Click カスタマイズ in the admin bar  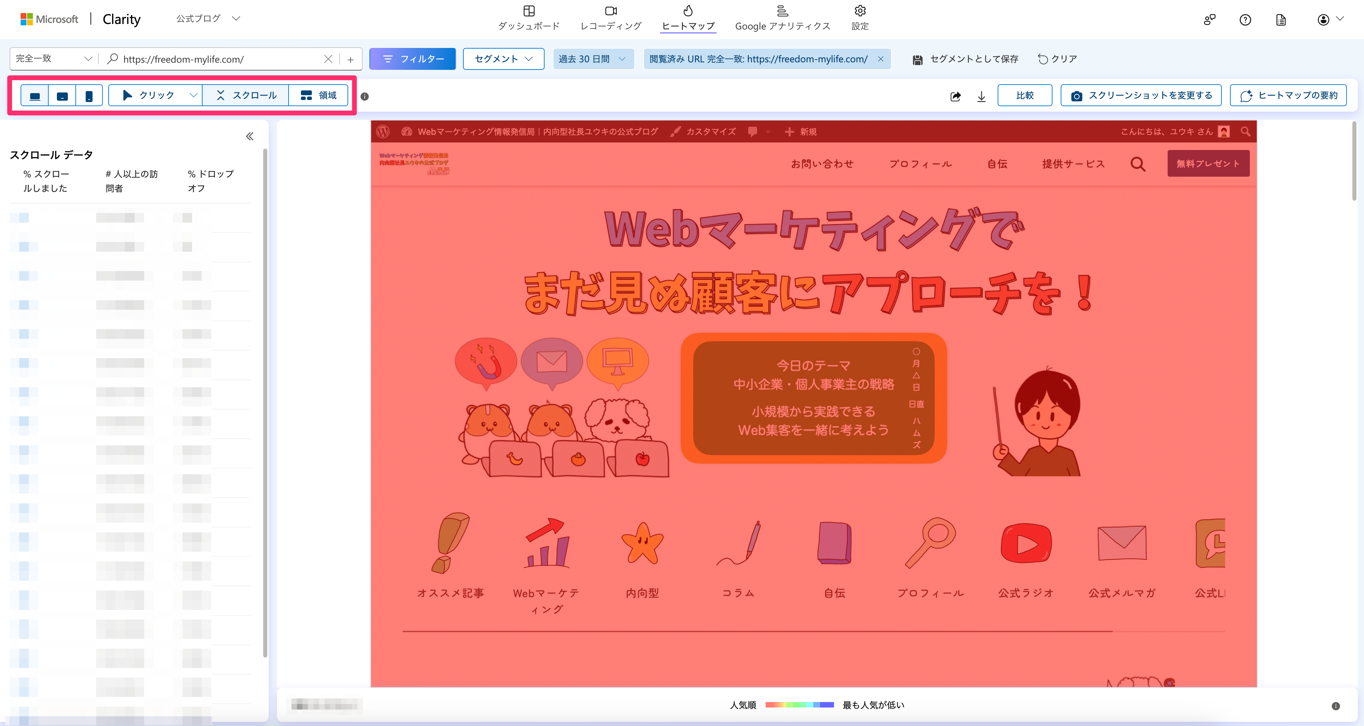[703, 131]
